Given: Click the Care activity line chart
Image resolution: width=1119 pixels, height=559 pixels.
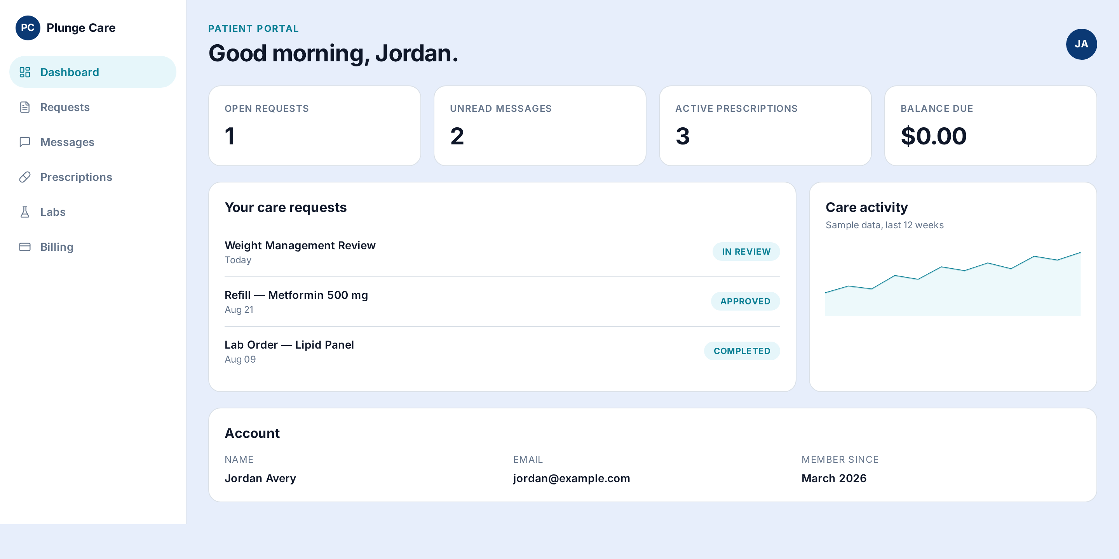Looking at the screenshot, I should point(953,284).
